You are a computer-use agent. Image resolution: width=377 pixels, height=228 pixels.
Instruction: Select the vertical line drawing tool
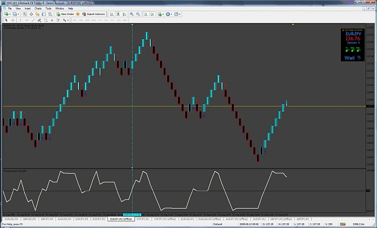[x=21, y=20]
